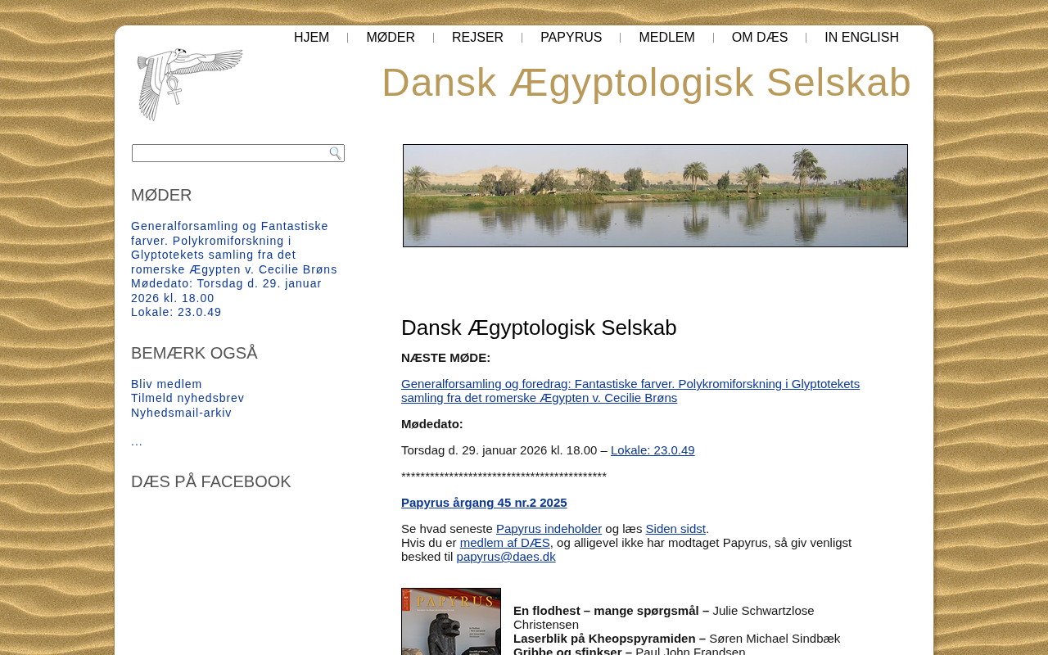
Task: Click the DÆS PÅ FACEBOOK heading
Action: pos(211,481)
